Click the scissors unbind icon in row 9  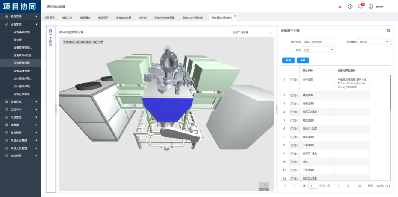pyautogui.click(x=296, y=154)
